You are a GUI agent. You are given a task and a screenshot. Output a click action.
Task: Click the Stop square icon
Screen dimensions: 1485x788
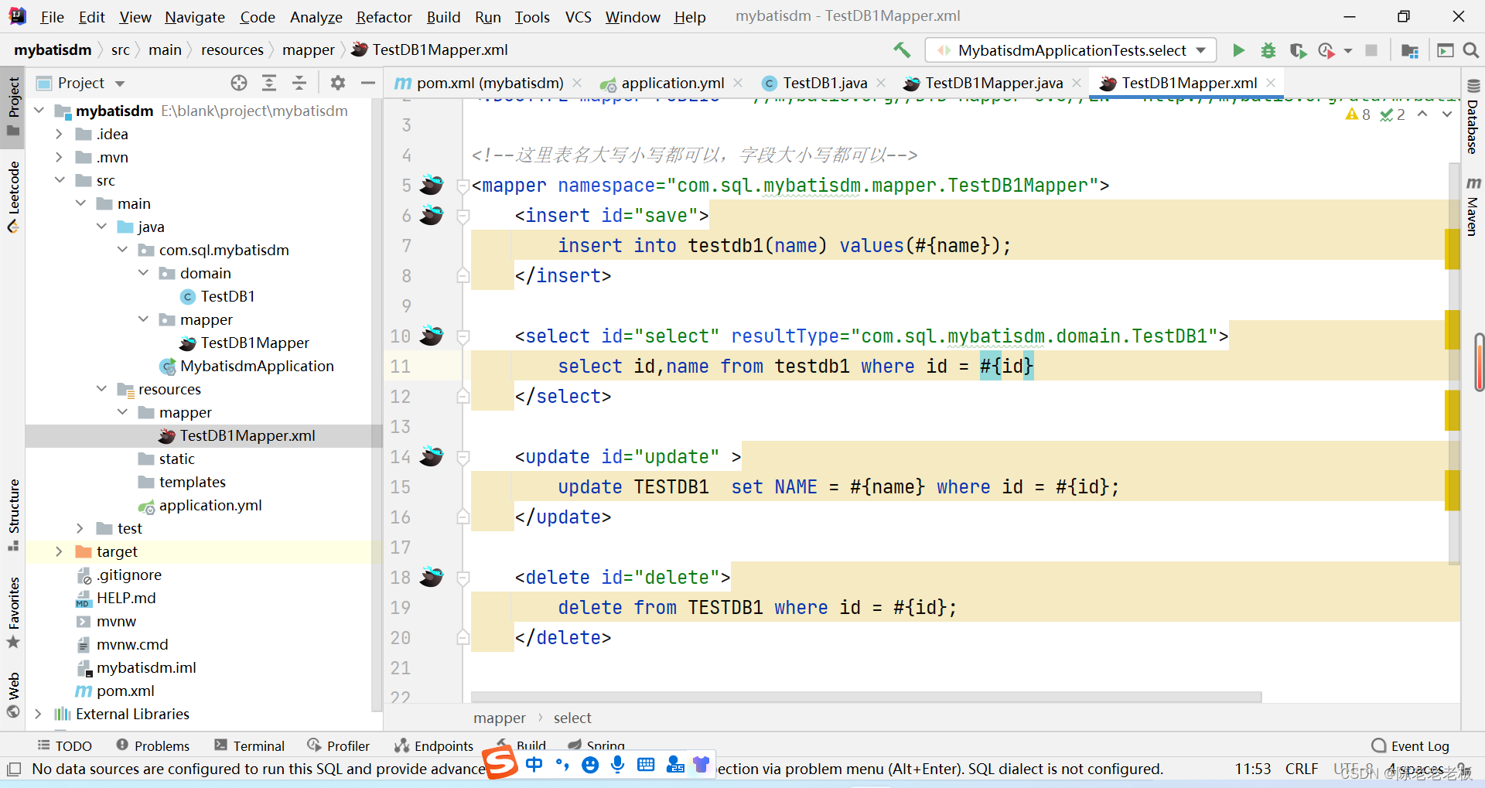click(1371, 50)
